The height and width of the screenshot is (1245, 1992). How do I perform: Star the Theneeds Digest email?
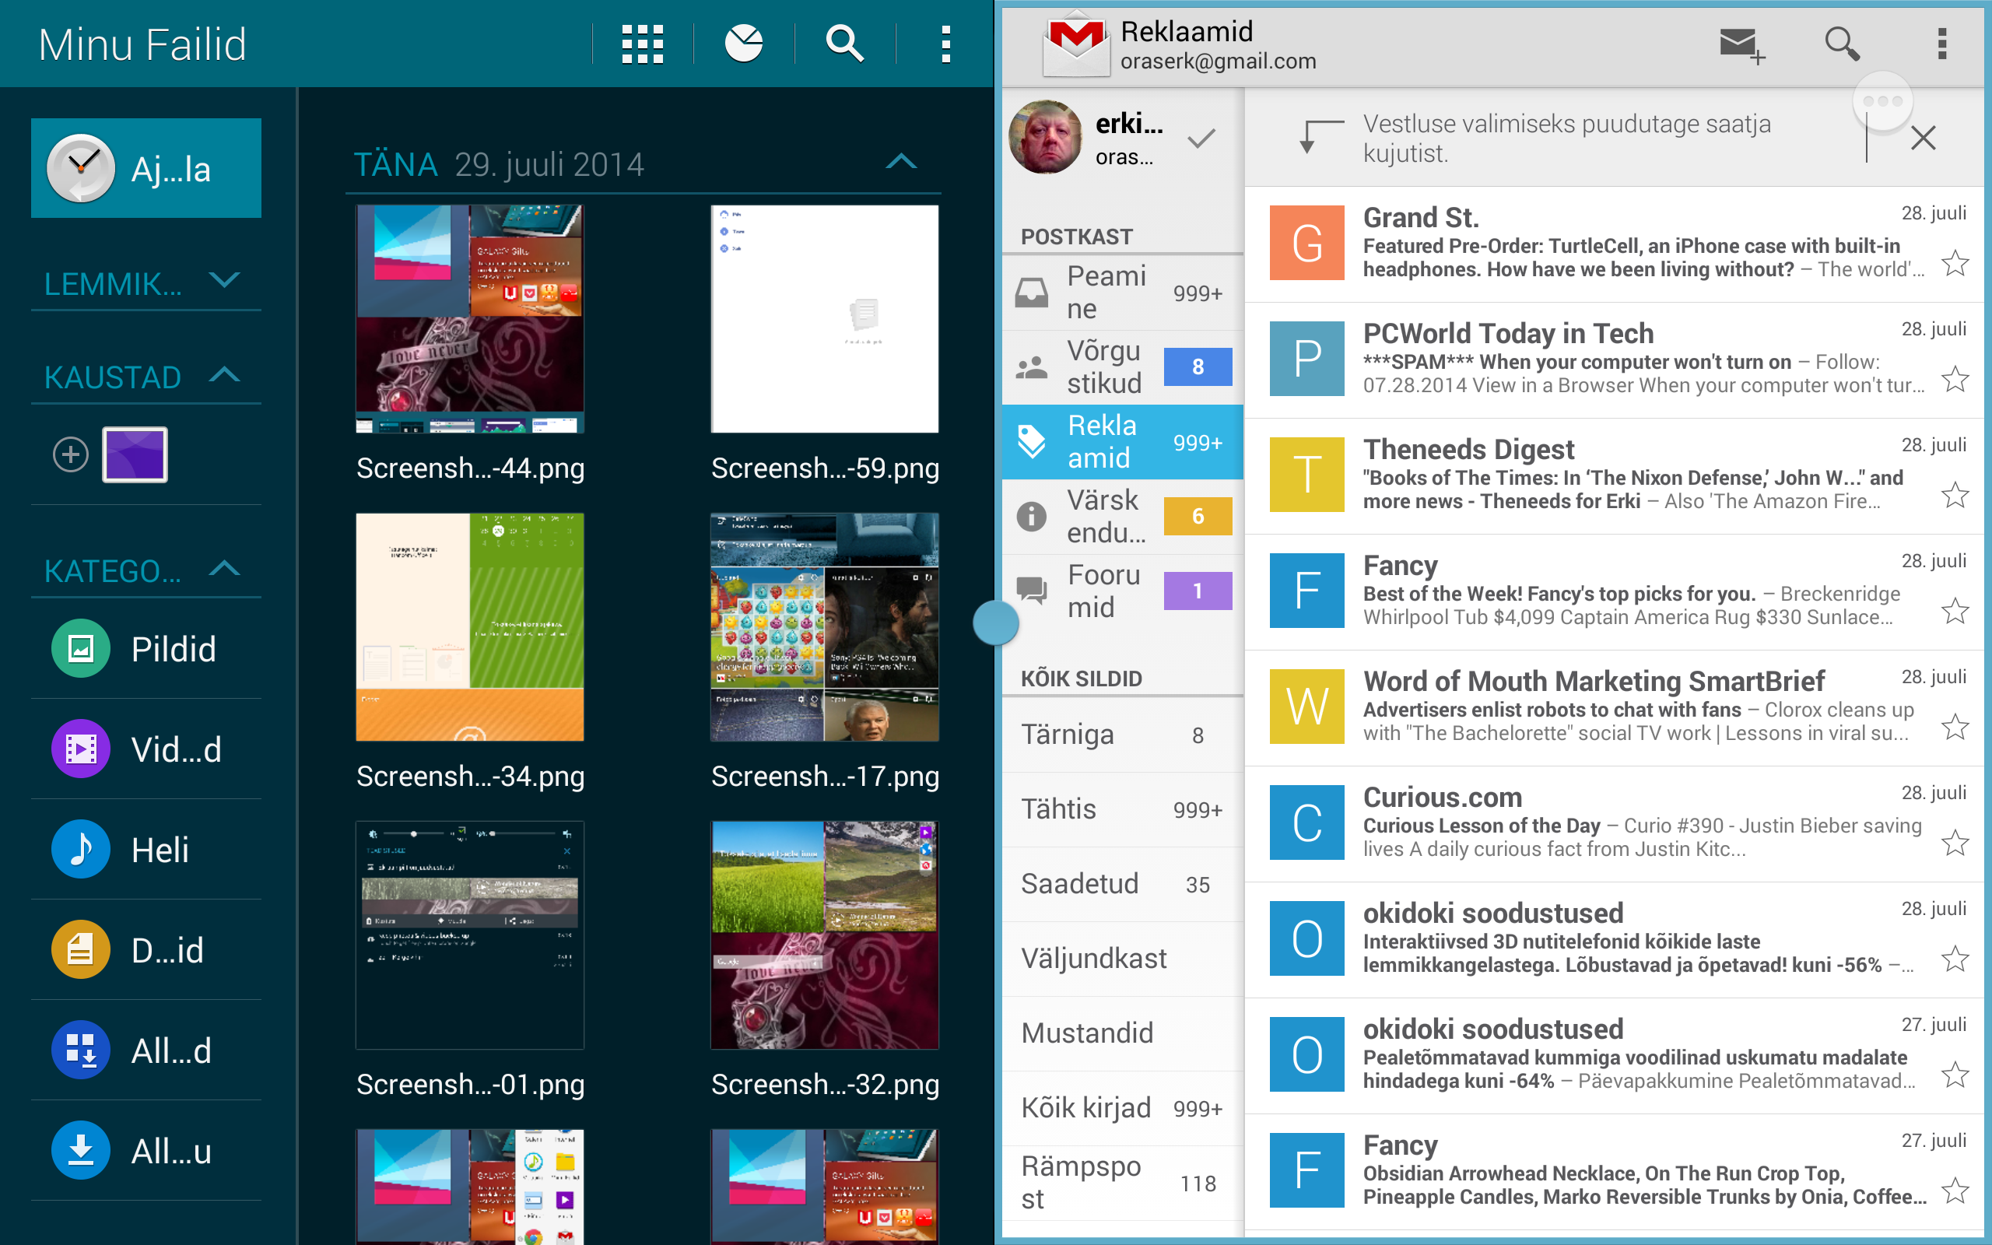[1955, 496]
